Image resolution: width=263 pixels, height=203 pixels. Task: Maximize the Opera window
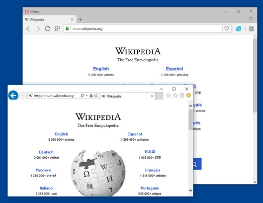coord(238,11)
